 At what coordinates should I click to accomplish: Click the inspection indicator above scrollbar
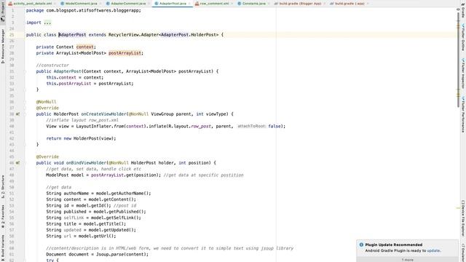[458, 9]
